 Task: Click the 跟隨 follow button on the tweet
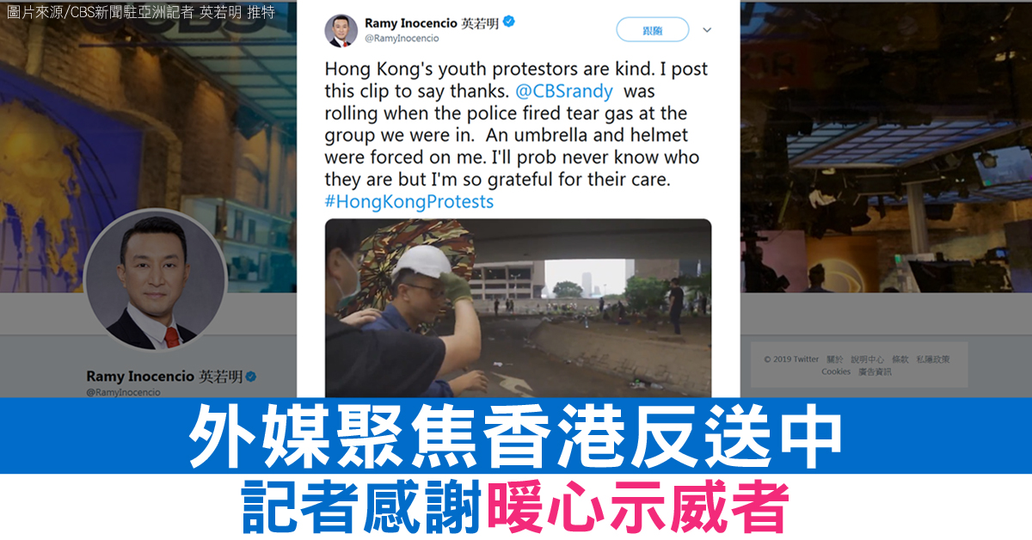point(653,30)
